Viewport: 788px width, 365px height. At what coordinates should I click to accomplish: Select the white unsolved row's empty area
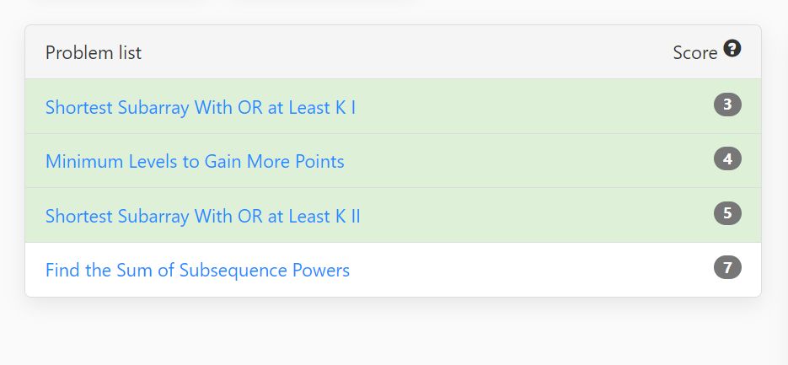coord(528,270)
